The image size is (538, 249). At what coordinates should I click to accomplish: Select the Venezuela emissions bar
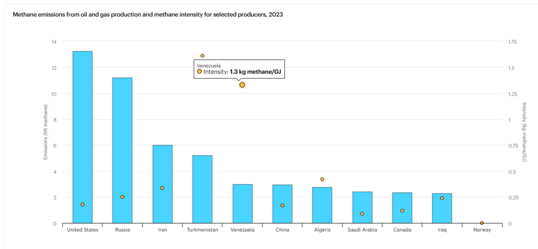click(x=243, y=204)
